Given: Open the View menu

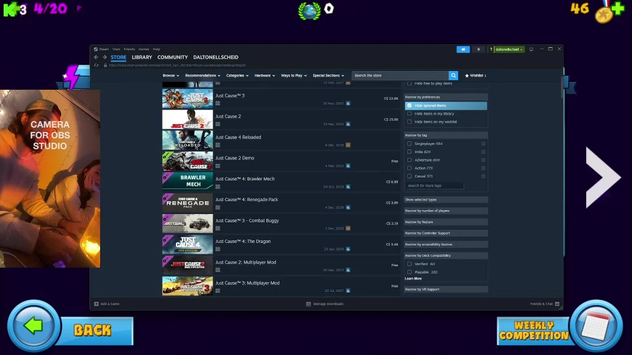Looking at the screenshot, I should 116,49.
